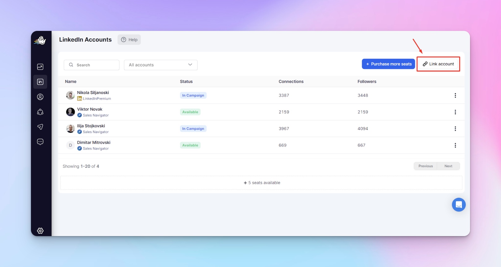Click the Connections column header
Image resolution: width=501 pixels, height=267 pixels.
(x=291, y=82)
